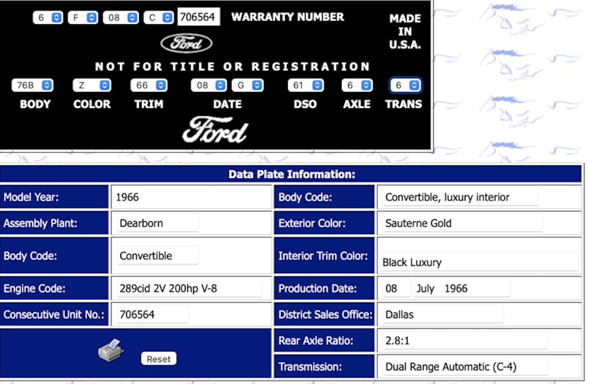Click the Assembly Plant label

tap(40, 223)
